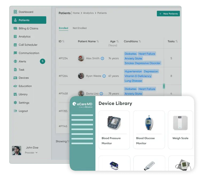Open the Weigh Scale device card
This screenshot has height=175, width=205.
pos(180,130)
